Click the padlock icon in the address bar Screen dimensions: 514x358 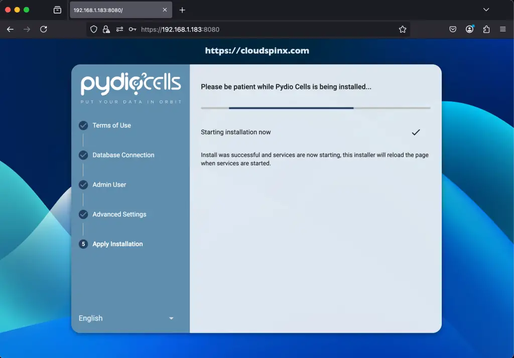[106, 29]
